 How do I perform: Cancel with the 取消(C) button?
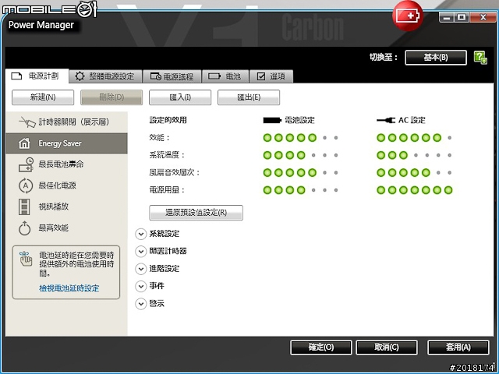(387, 348)
